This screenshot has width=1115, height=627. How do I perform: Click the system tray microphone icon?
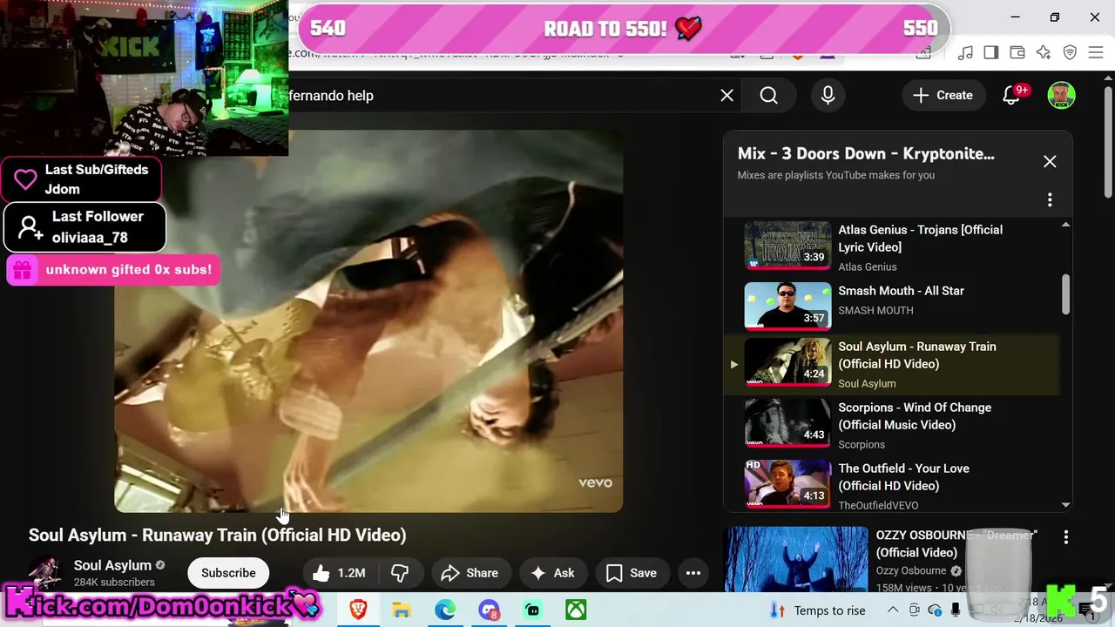pos(956,610)
